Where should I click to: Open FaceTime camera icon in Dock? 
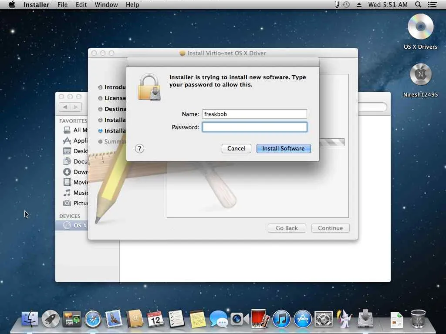click(x=239, y=319)
